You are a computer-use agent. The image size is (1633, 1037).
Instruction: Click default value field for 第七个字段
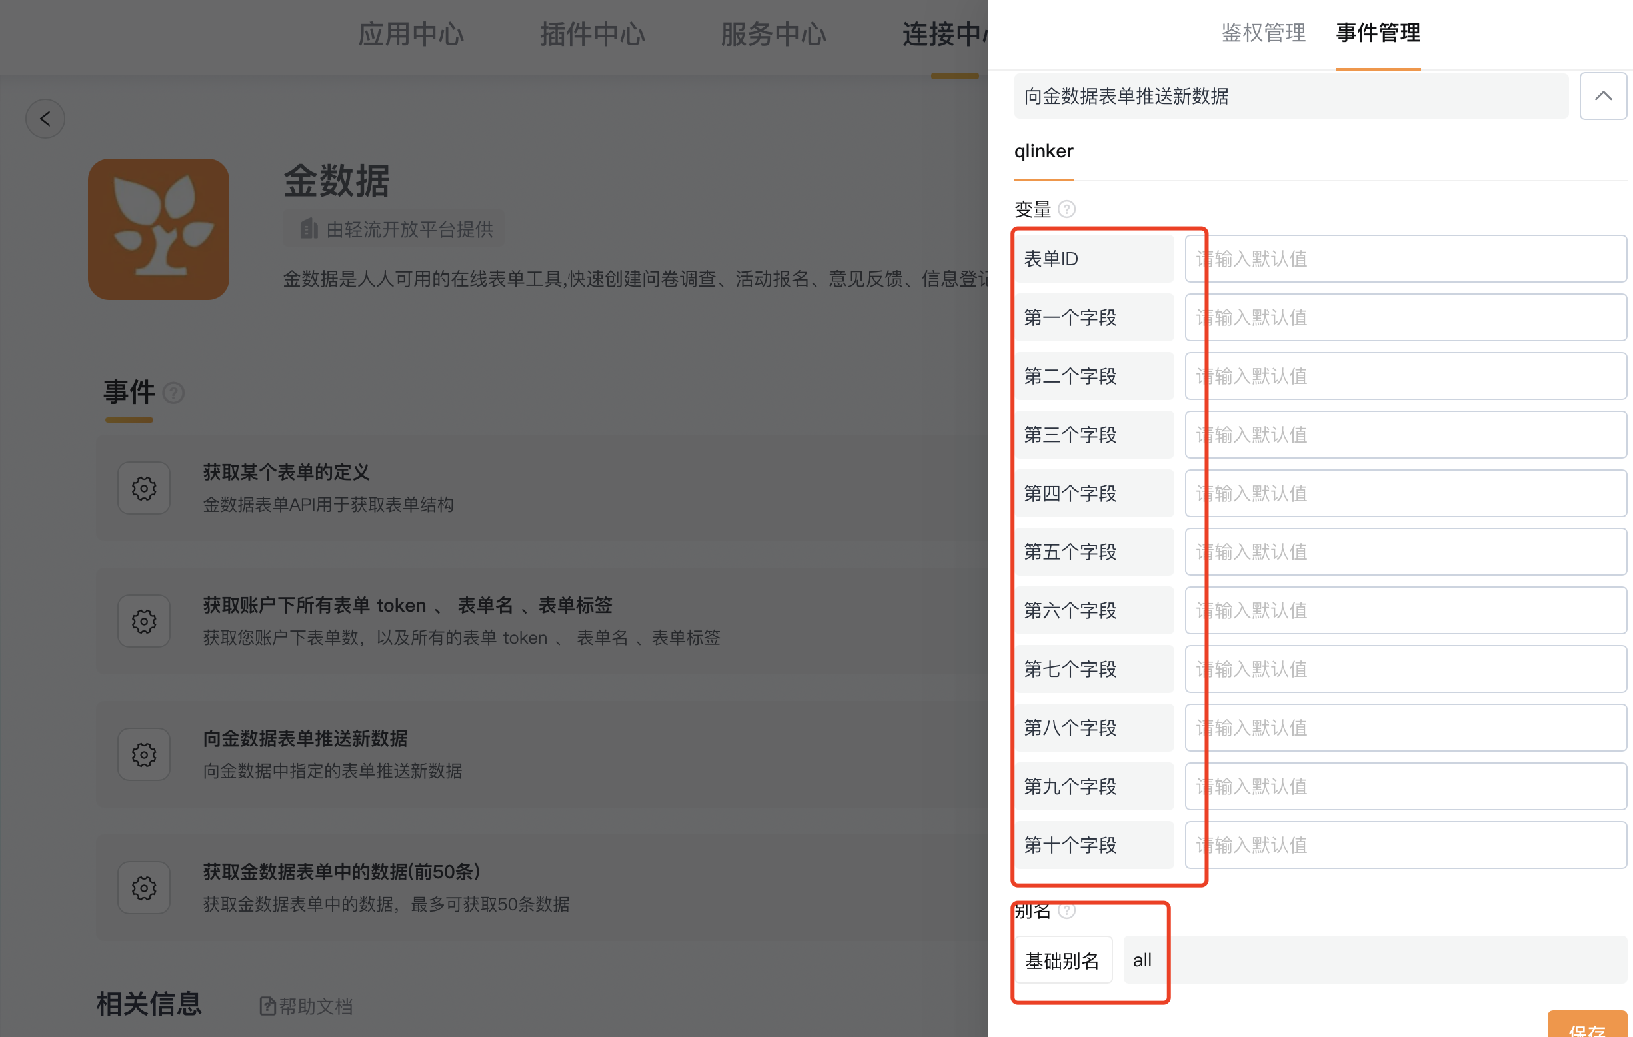pos(1406,669)
